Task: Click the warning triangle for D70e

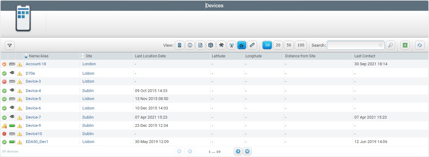Action: coord(20,73)
